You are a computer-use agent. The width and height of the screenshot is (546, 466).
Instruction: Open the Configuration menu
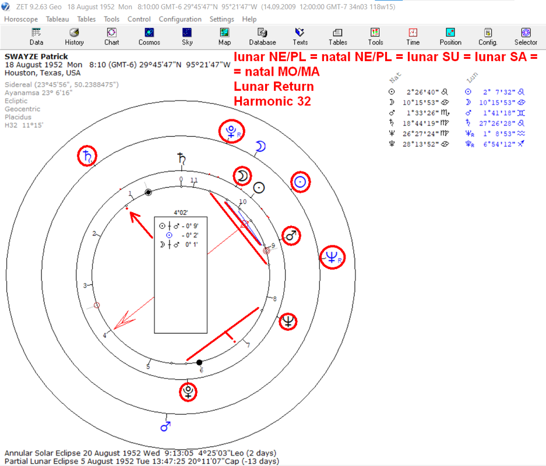[x=180, y=19]
